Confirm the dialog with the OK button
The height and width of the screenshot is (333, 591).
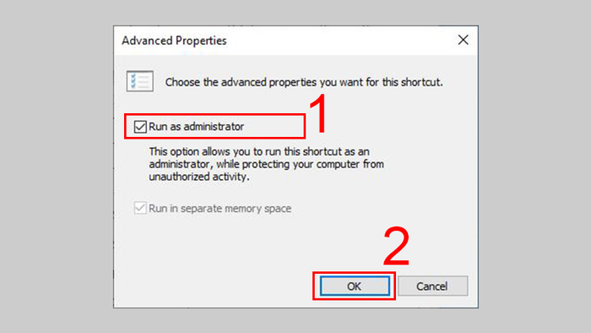[x=355, y=287]
